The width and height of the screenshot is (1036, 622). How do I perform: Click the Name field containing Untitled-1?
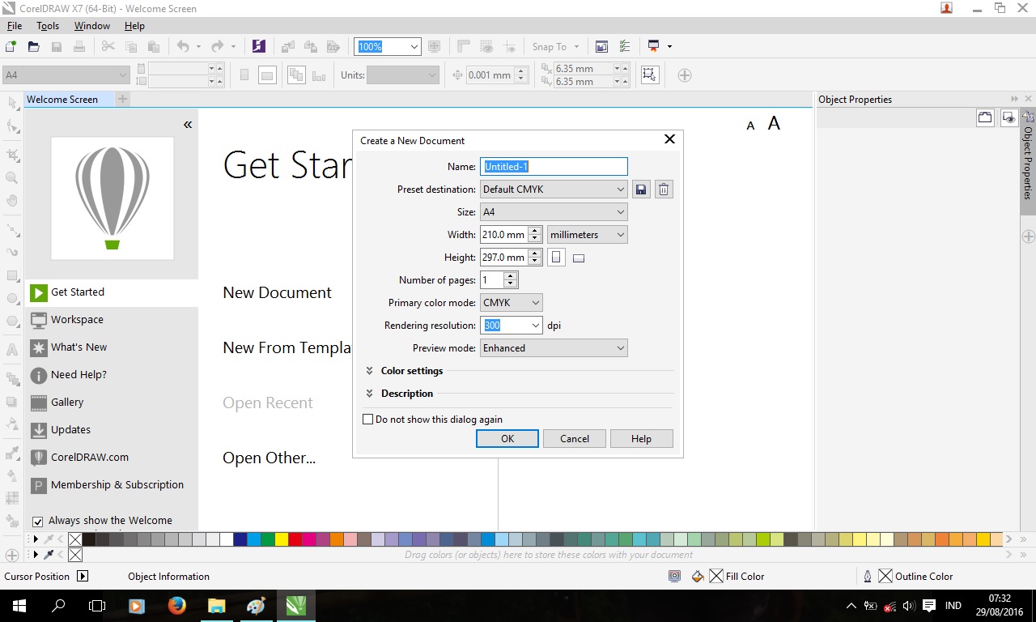click(x=554, y=167)
